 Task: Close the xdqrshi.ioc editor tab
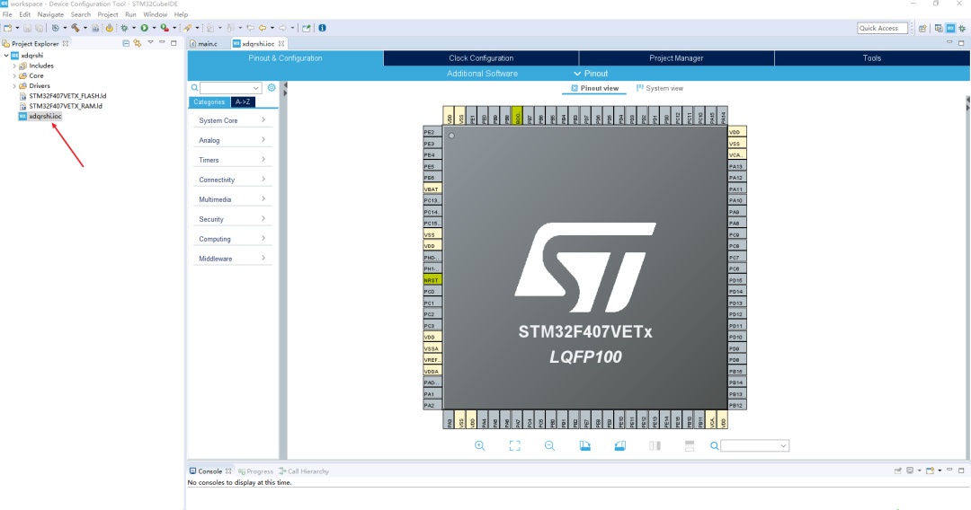click(x=281, y=43)
